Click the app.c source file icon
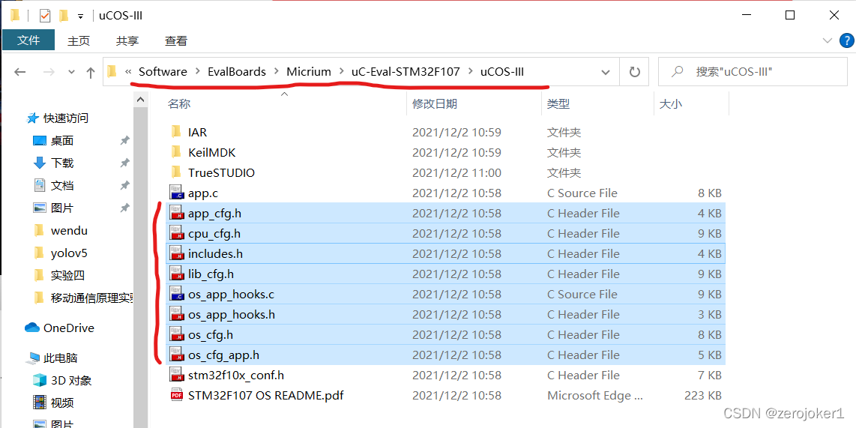 click(x=176, y=193)
